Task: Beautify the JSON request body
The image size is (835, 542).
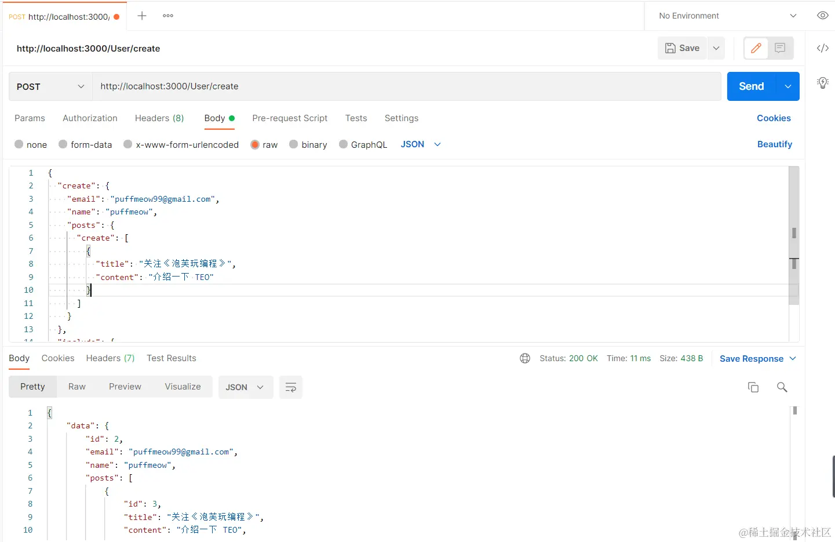Action: (775, 144)
